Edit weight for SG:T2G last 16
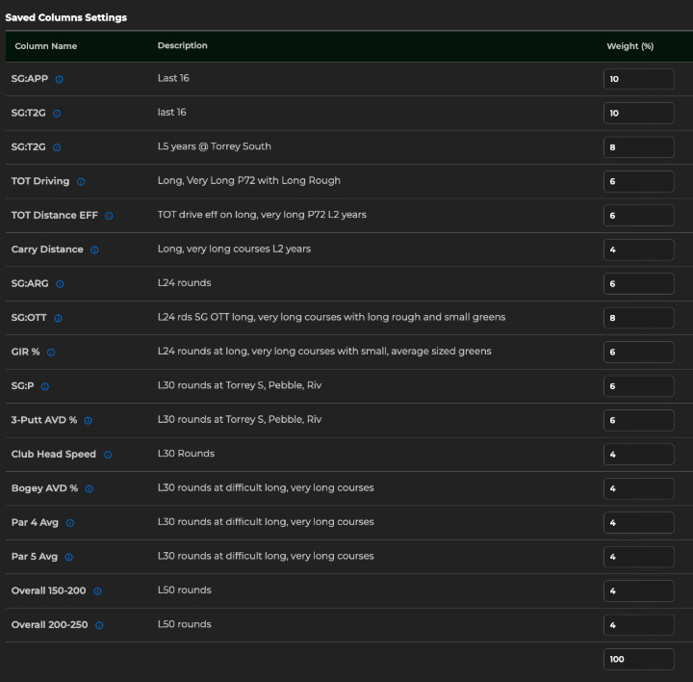The height and width of the screenshot is (682, 693). pyautogui.click(x=639, y=114)
